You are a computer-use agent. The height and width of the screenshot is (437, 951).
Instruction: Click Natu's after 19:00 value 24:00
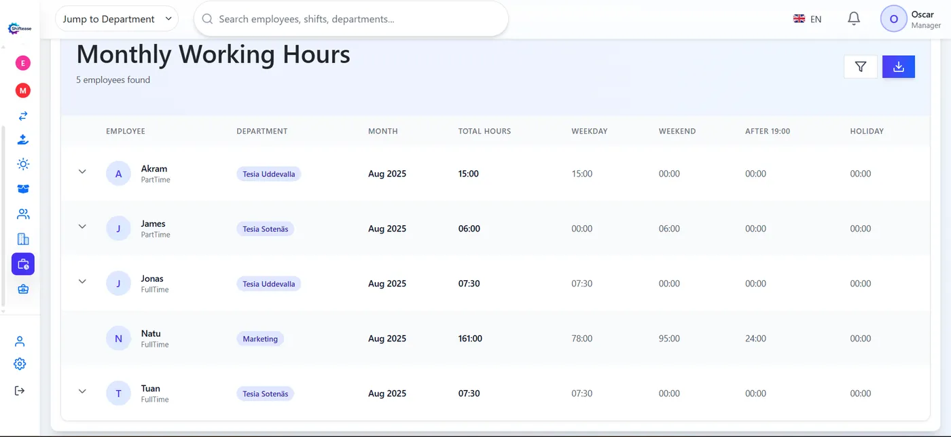pos(755,339)
